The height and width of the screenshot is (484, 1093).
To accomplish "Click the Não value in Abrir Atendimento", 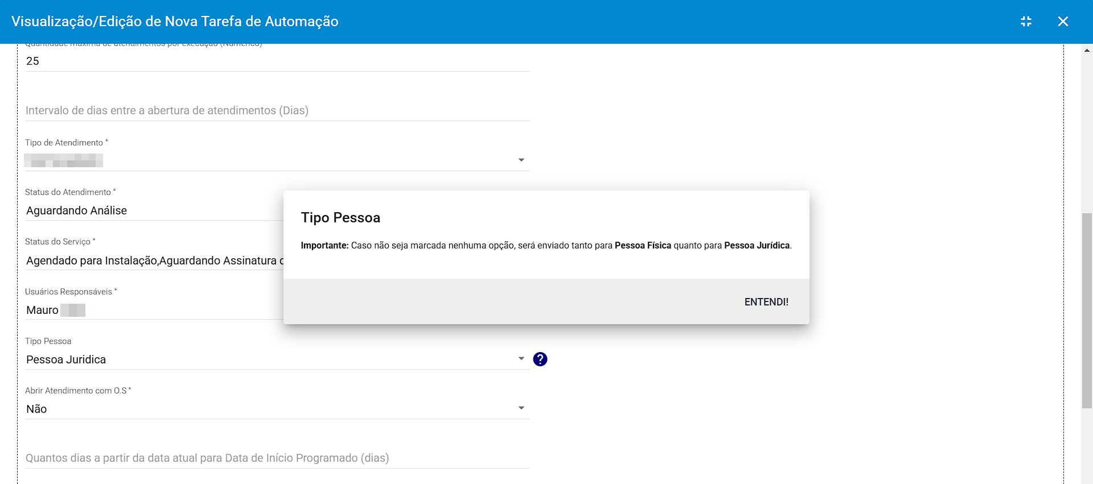I will click(x=36, y=409).
